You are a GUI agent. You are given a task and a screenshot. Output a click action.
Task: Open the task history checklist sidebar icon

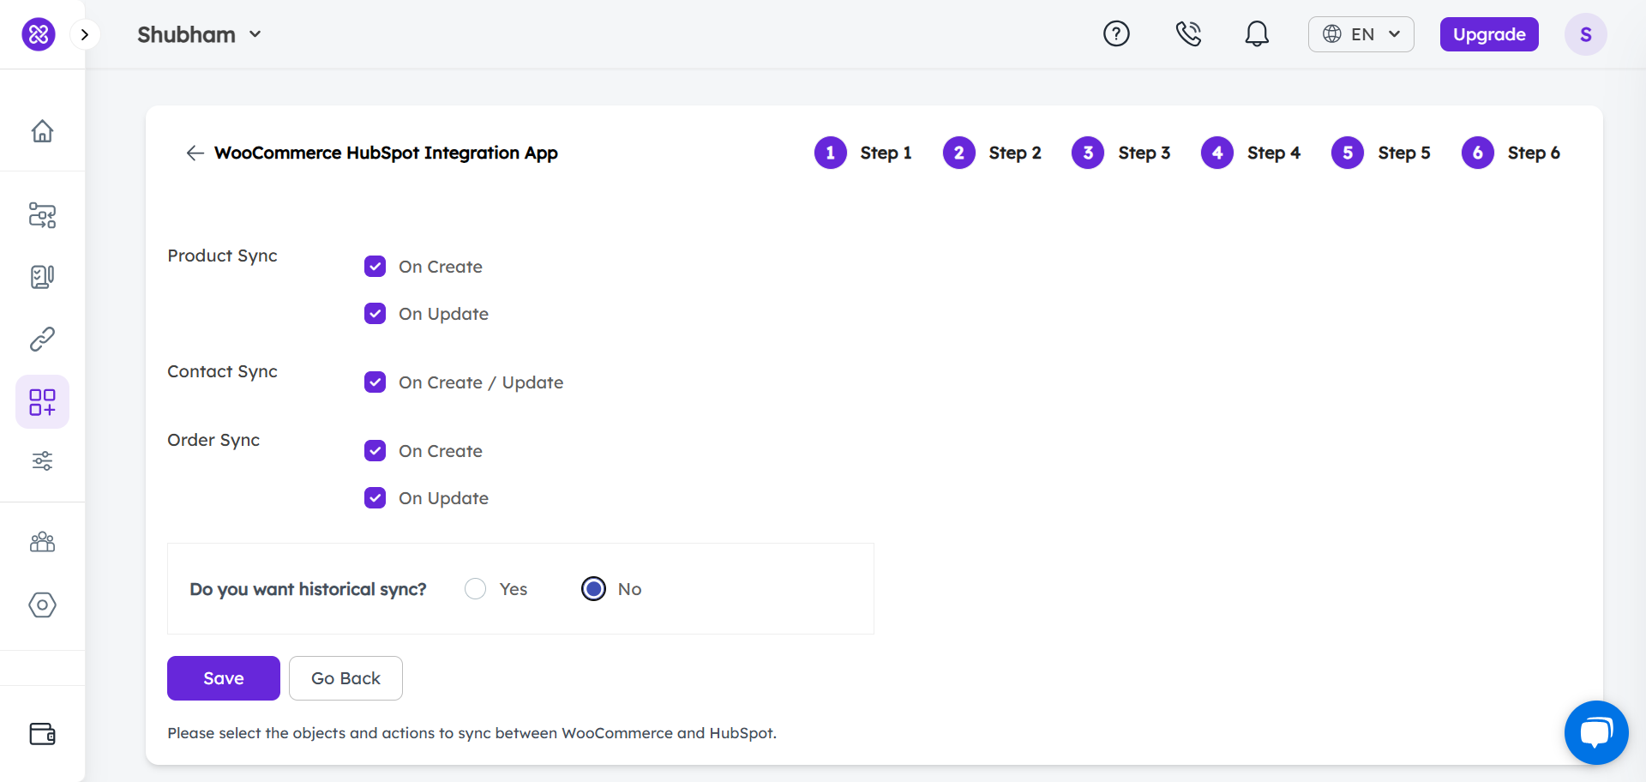tap(42, 277)
